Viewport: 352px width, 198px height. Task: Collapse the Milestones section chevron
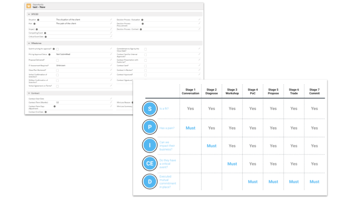(x=29, y=43)
